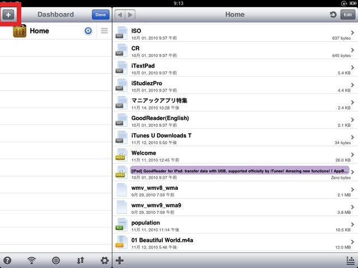Click the XLS icon of population

(x=121, y=224)
